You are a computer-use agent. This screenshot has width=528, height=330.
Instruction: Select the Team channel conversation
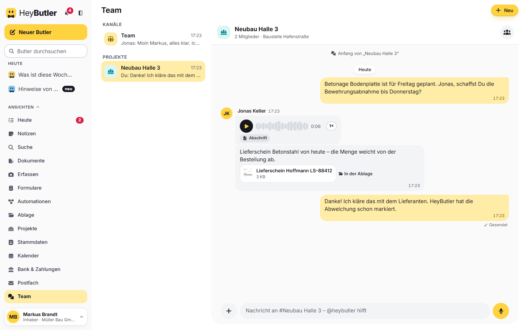click(153, 39)
